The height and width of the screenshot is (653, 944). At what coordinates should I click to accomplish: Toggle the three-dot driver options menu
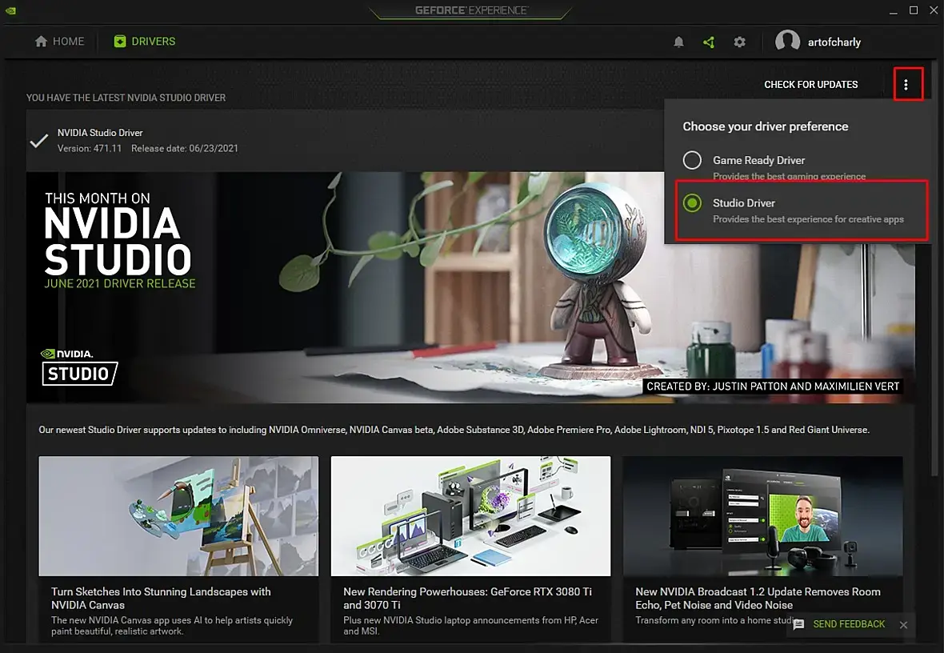pyautogui.click(x=906, y=85)
